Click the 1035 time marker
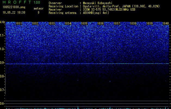 click(84, 23)
